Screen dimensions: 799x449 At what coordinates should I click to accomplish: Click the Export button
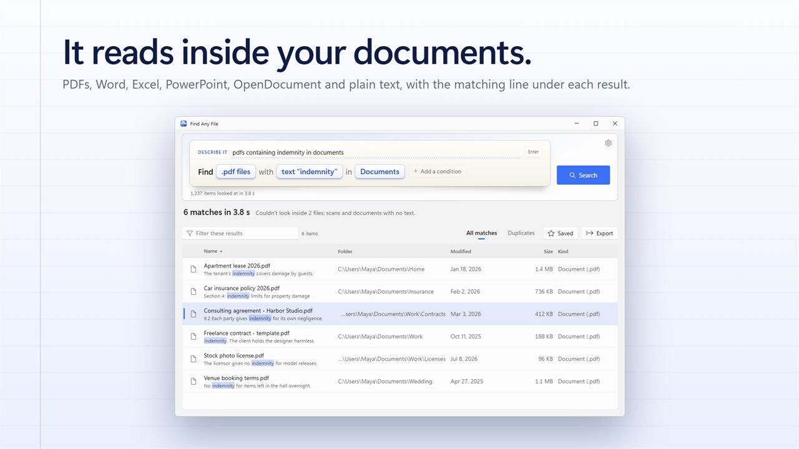point(599,233)
